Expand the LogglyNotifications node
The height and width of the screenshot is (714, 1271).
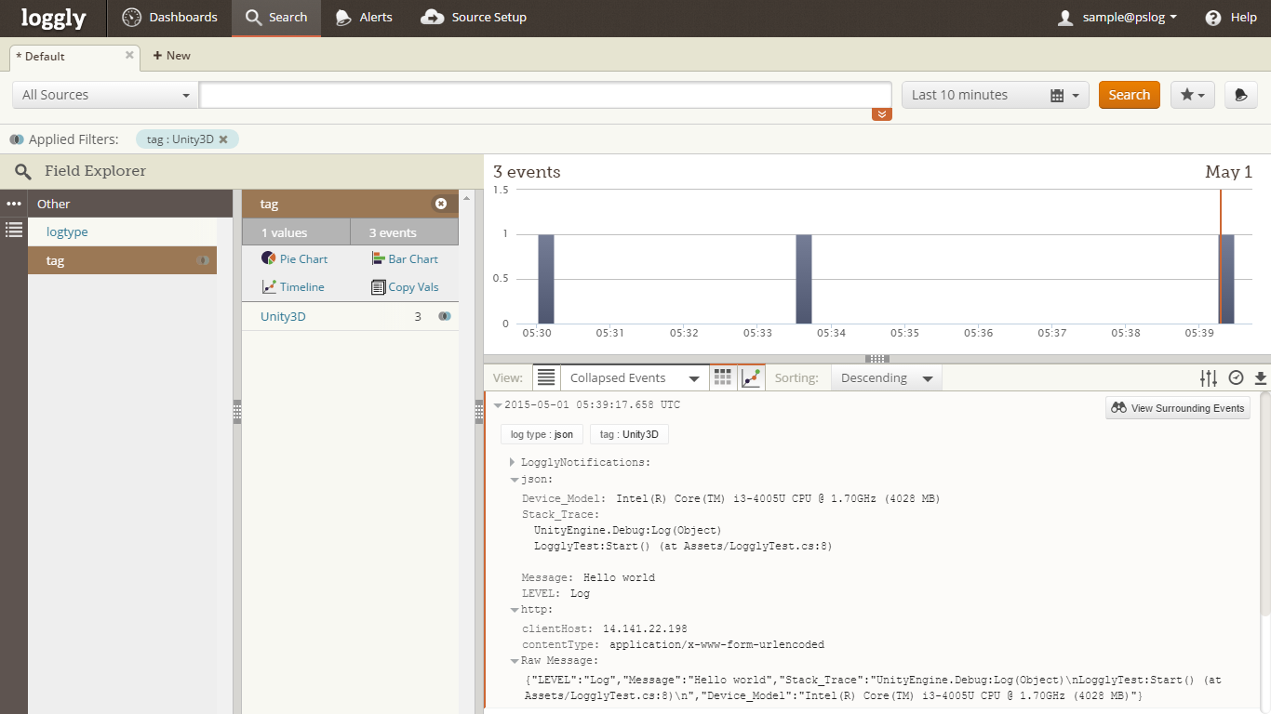click(x=512, y=462)
